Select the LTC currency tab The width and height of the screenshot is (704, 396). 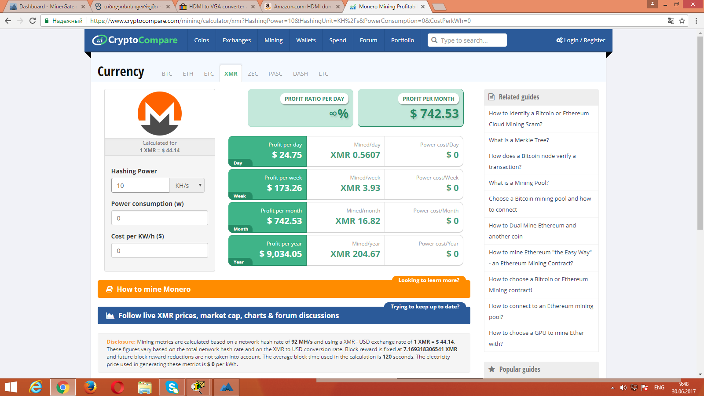[x=323, y=73]
